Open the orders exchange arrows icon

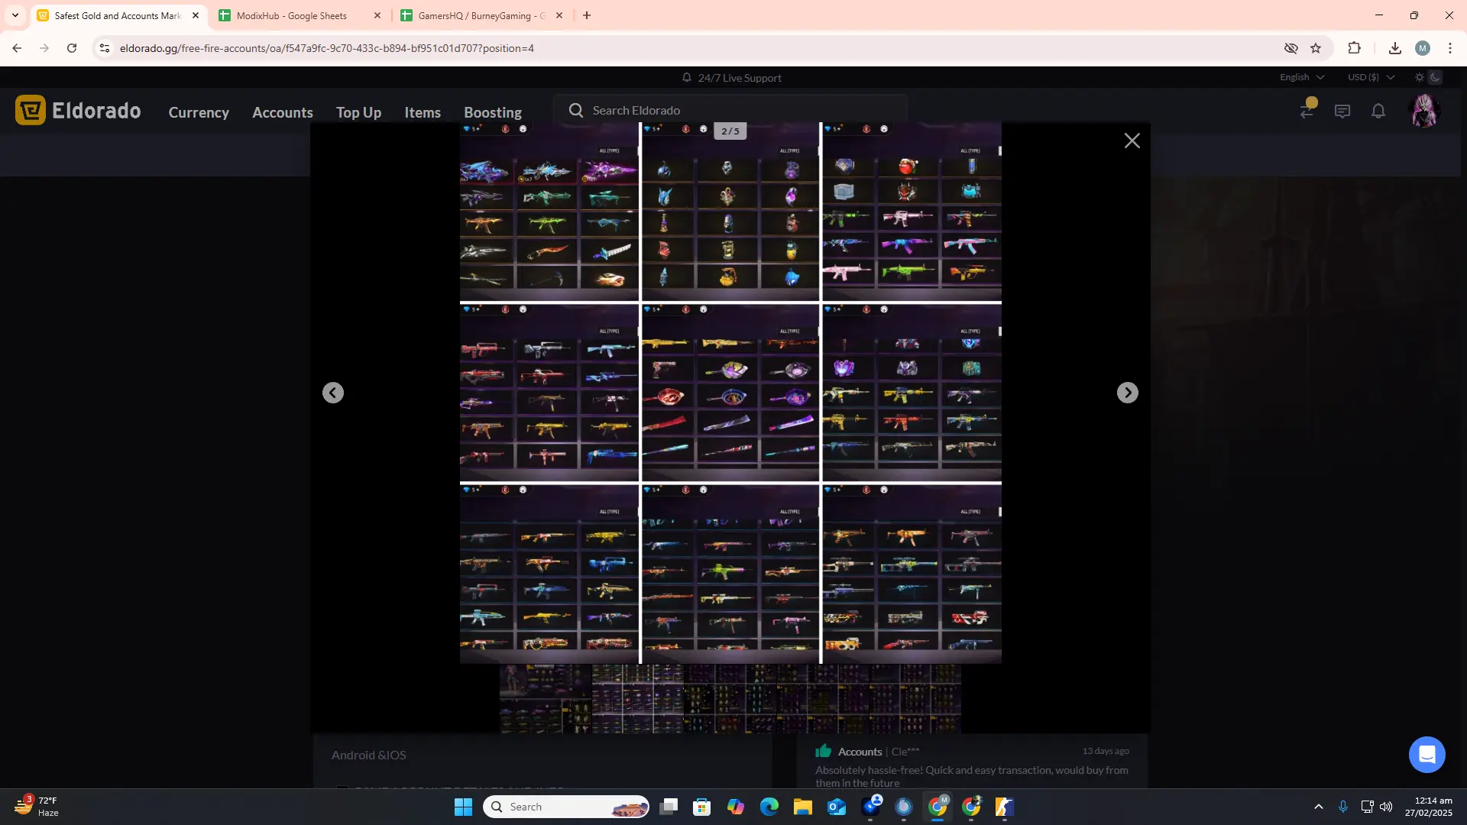(1307, 112)
